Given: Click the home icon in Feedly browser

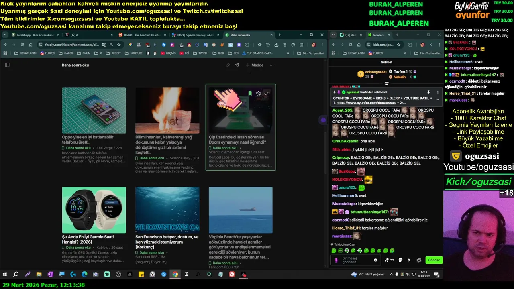Looking at the screenshot, I should point(31,45).
